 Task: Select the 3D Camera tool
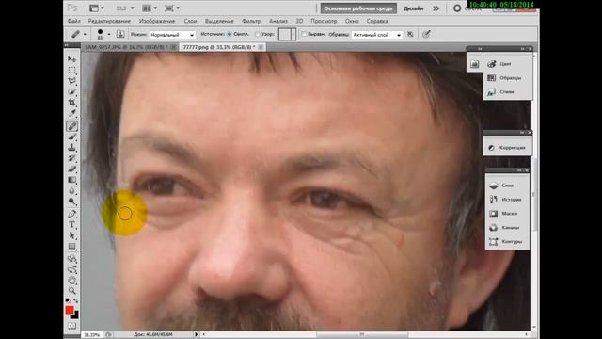[x=71, y=269]
